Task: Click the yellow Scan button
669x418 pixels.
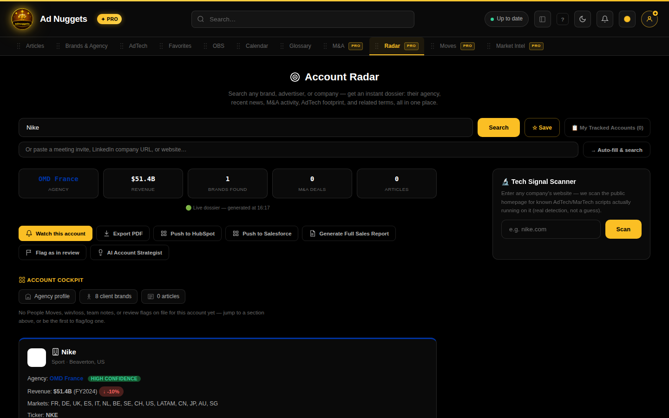Action: pyautogui.click(x=623, y=229)
